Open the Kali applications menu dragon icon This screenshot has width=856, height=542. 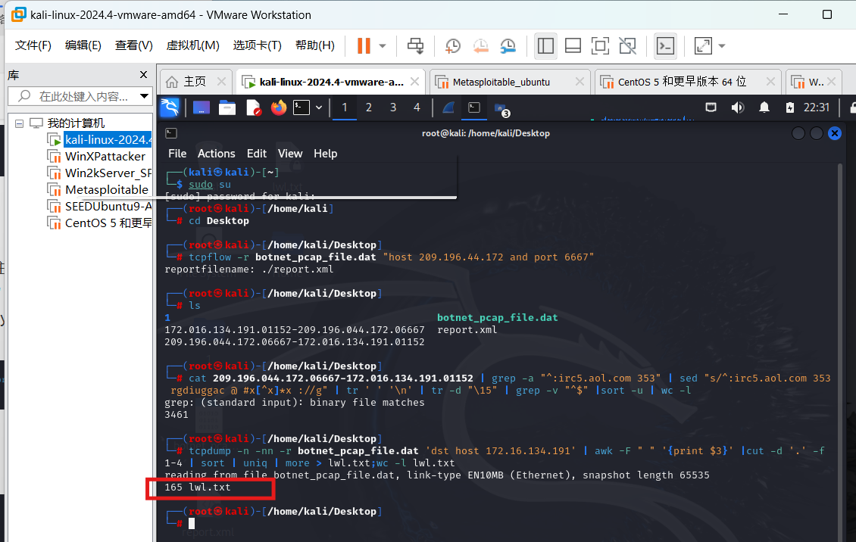point(170,107)
